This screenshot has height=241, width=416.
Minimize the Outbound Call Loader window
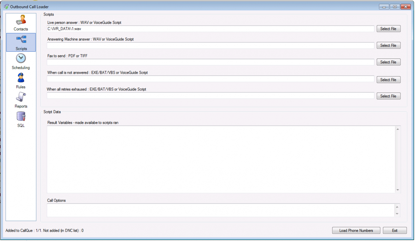tap(384, 7)
